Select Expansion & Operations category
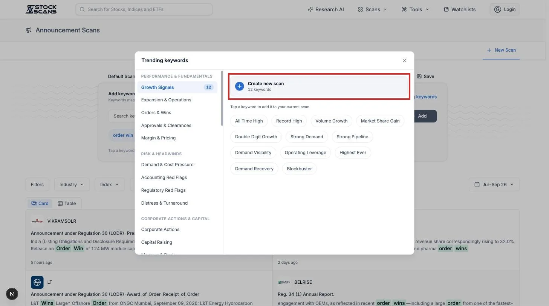The image size is (549, 306). pos(177,100)
